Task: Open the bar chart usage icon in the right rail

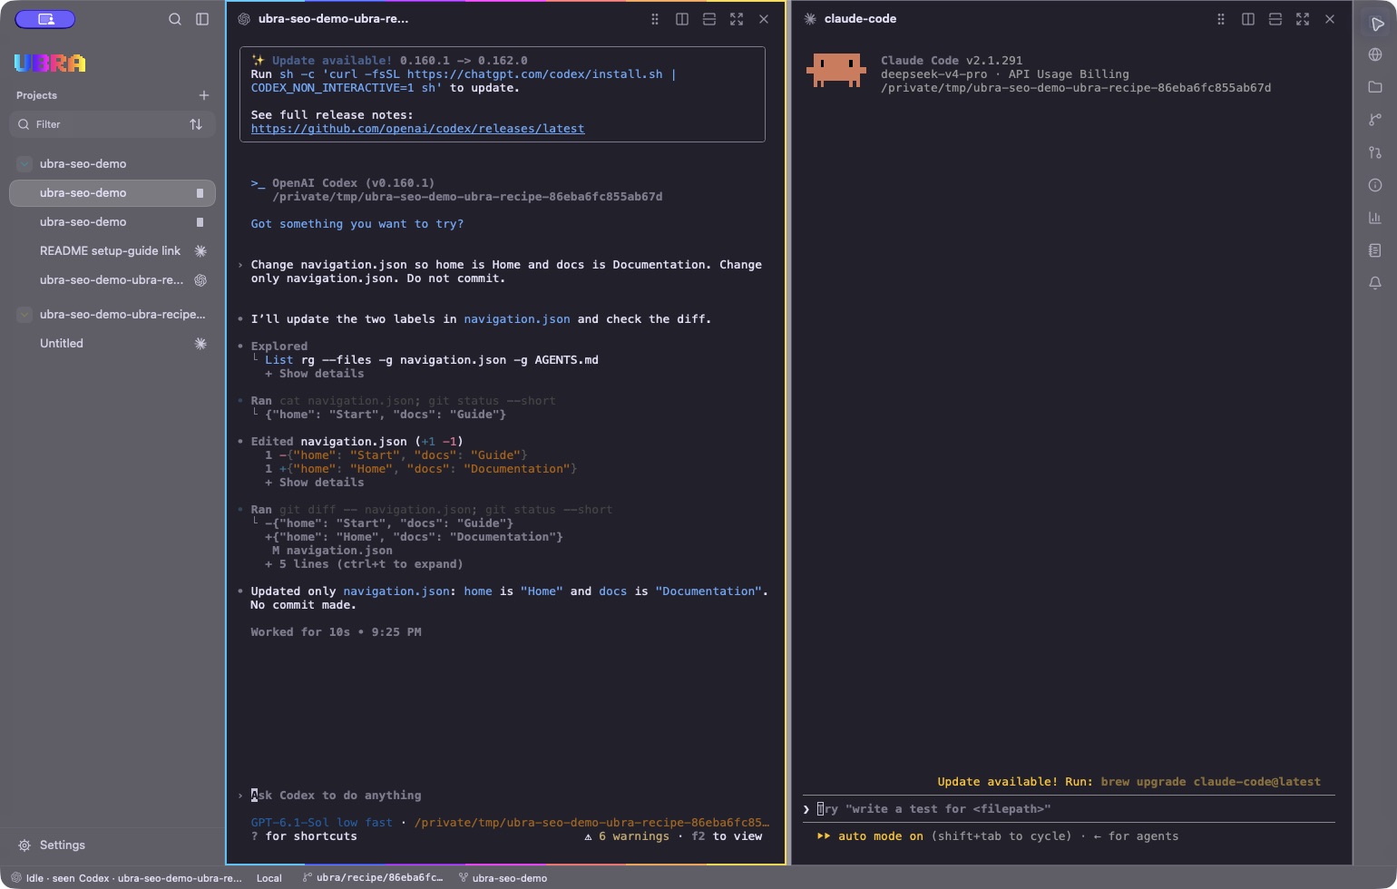Action: pyautogui.click(x=1375, y=218)
